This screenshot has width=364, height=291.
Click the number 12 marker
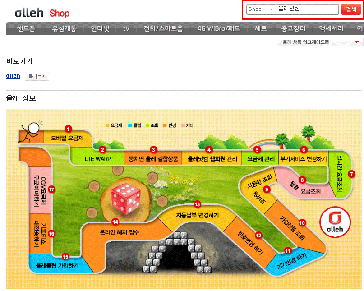pos(258,236)
